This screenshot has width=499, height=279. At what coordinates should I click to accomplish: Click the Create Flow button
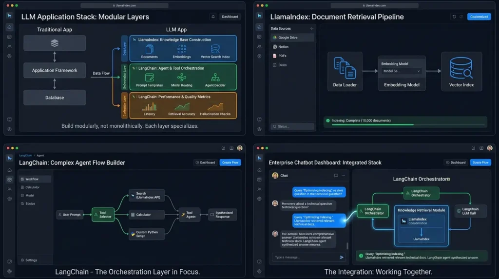point(230,162)
